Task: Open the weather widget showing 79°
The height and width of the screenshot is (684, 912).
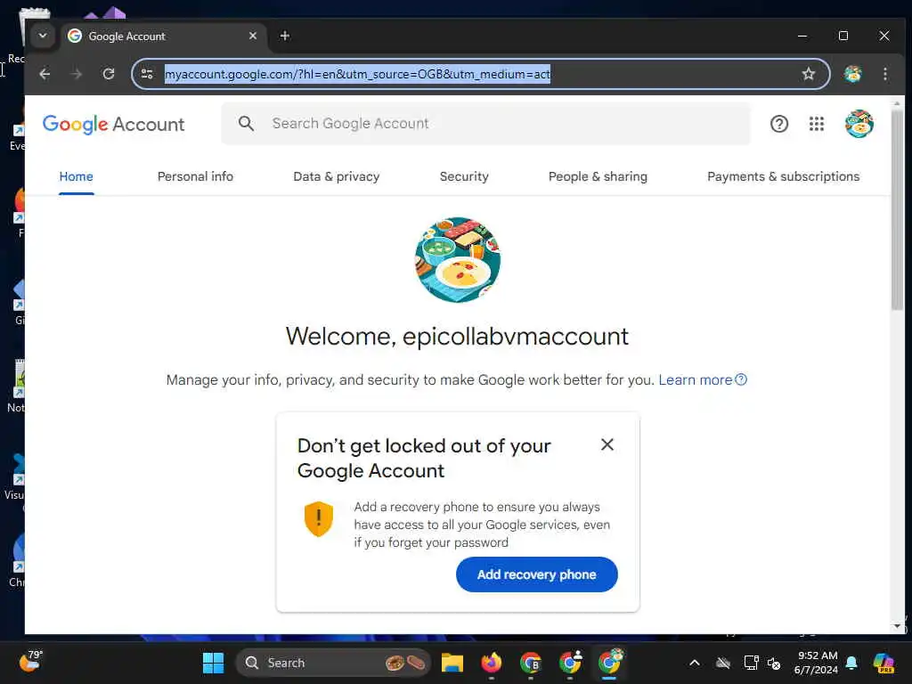Action: (x=31, y=662)
